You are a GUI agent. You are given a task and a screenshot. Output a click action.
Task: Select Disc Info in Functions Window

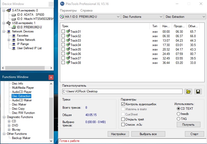pyautogui.click(x=17, y=84)
